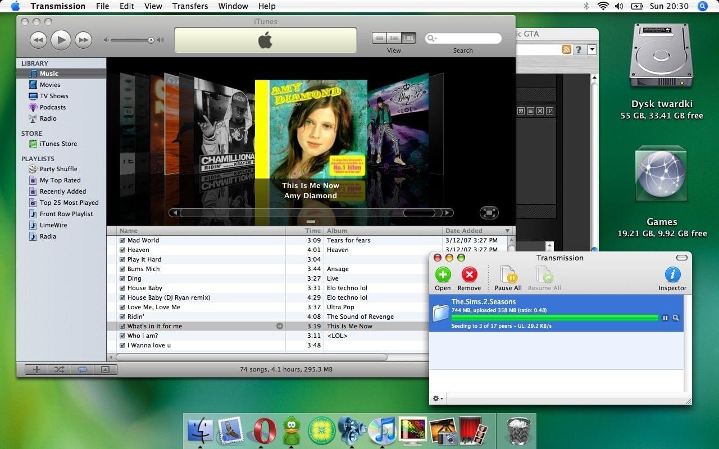Screen dimensions: 719x449
Task: Open Movies in iTunes library
Action: 50,85
